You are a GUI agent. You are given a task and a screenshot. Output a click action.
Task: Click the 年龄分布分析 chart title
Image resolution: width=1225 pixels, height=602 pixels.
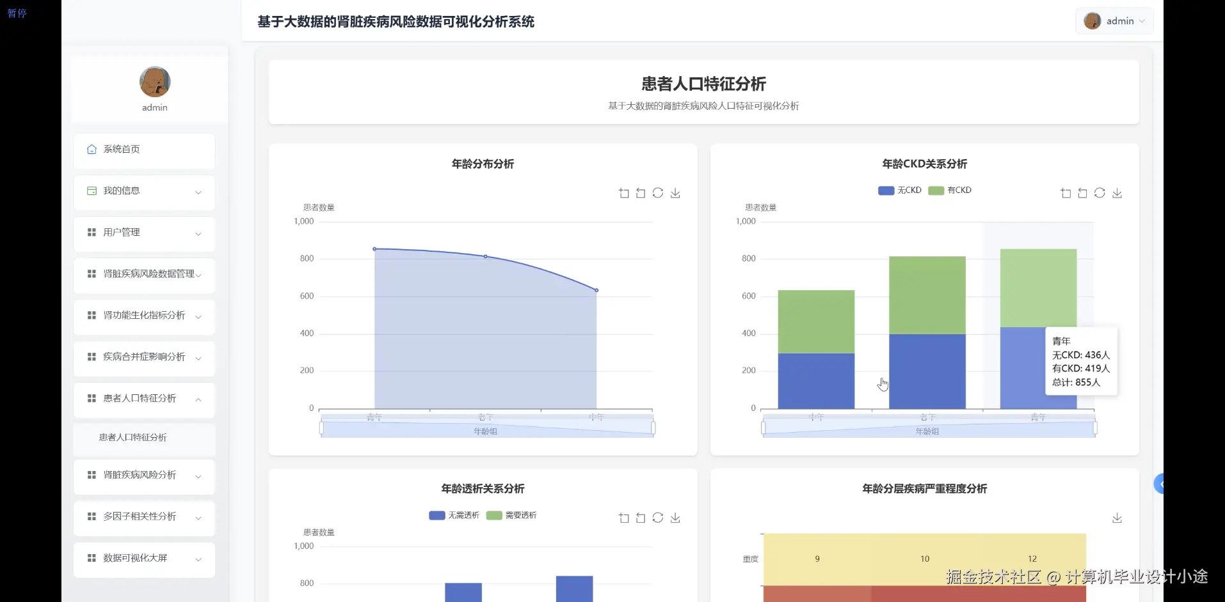(483, 164)
